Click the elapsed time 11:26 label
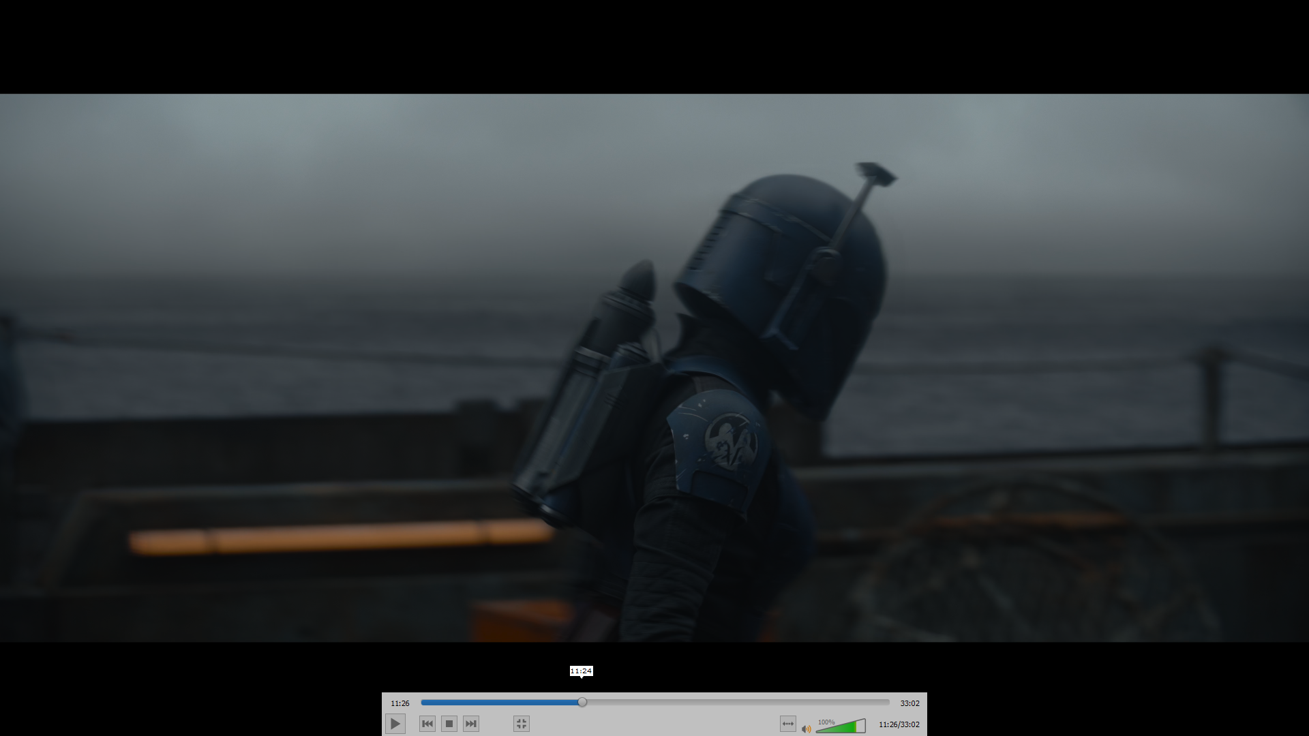The width and height of the screenshot is (1309, 736). 400,703
